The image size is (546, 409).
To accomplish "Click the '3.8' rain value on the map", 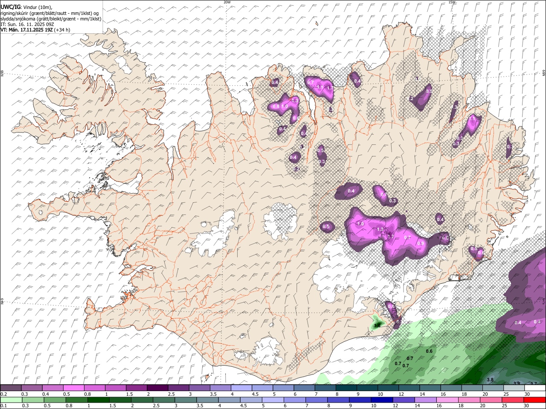I will click(x=490, y=380).
